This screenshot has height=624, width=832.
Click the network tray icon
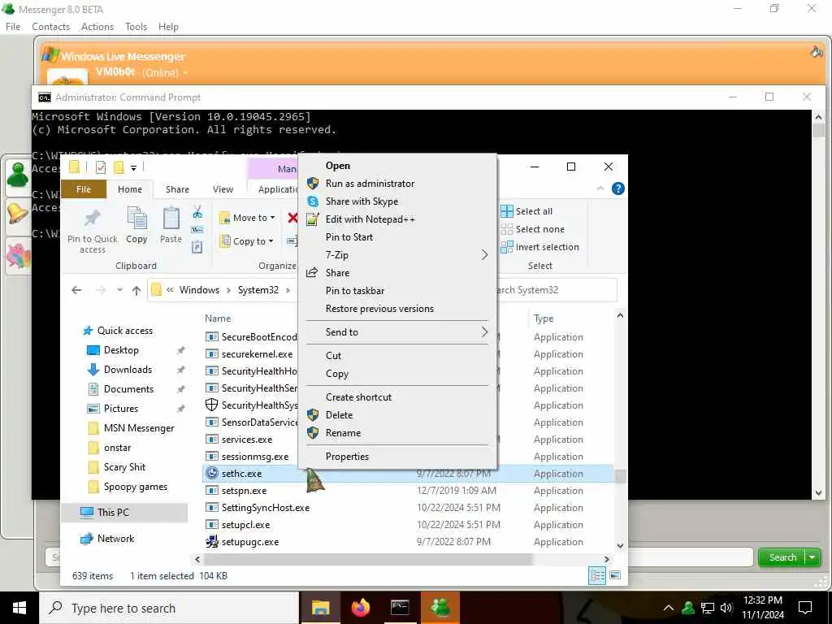[708, 608]
